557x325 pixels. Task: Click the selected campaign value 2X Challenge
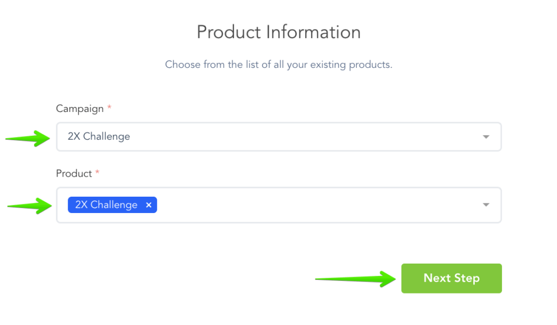[x=99, y=136]
